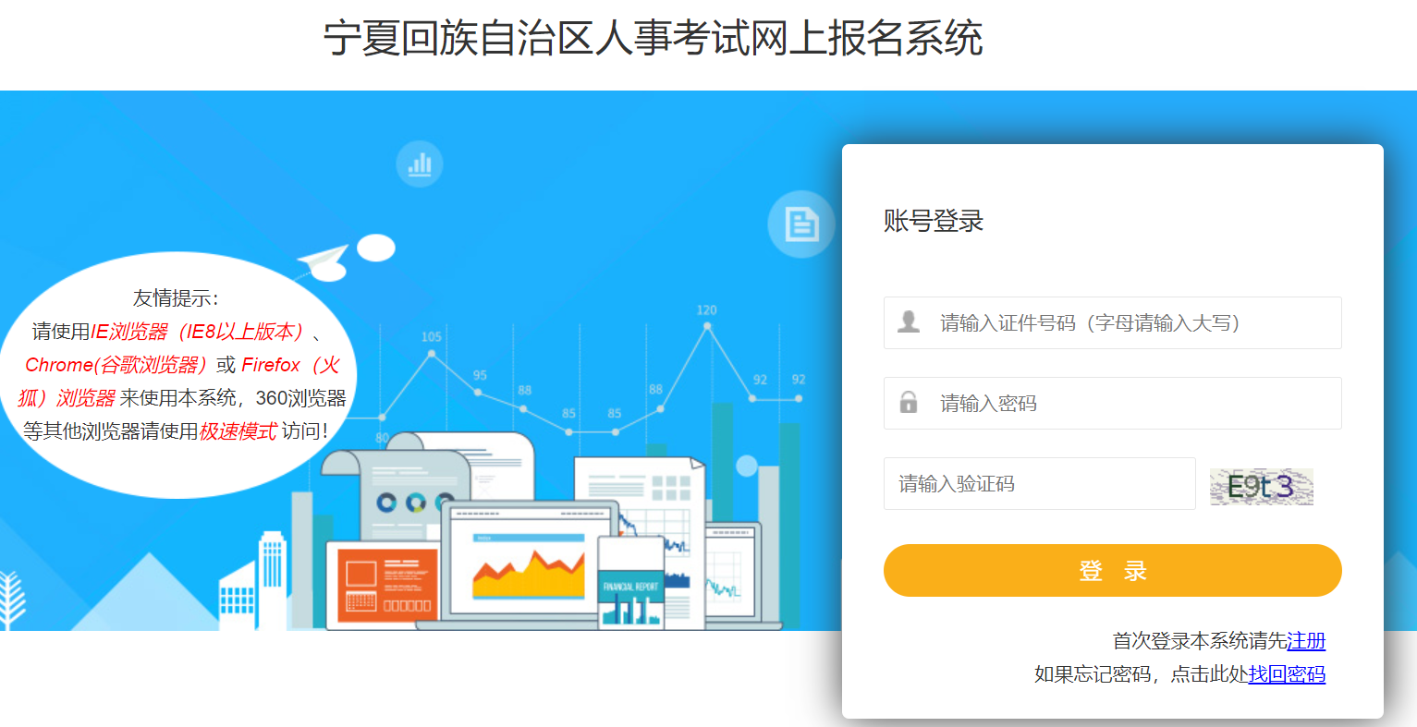The height and width of the screenshot is (727, 1417).
Task: Click the bar chart circle icon
Action: [x=420, y=164]
